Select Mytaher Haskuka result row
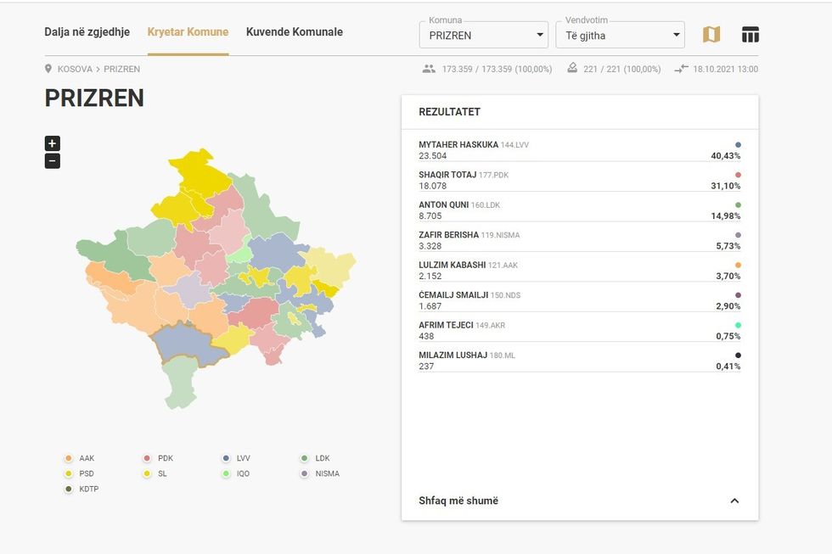 [x=579, y=150]
